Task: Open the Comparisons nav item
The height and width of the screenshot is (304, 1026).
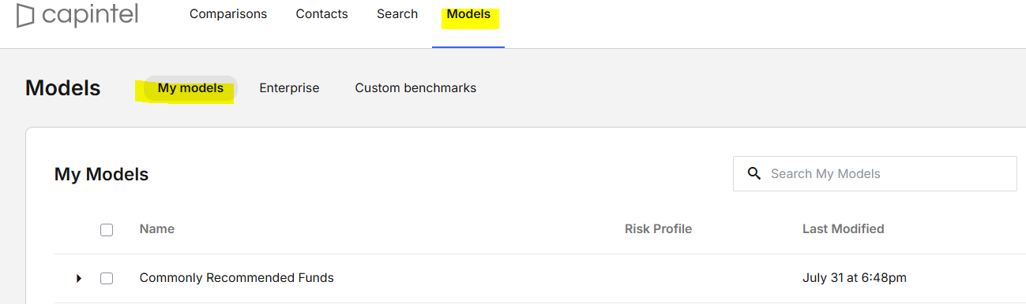Action: [x=228, y=14]
